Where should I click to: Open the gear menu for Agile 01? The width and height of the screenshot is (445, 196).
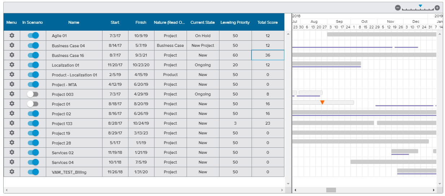click(x=12, y=35)
